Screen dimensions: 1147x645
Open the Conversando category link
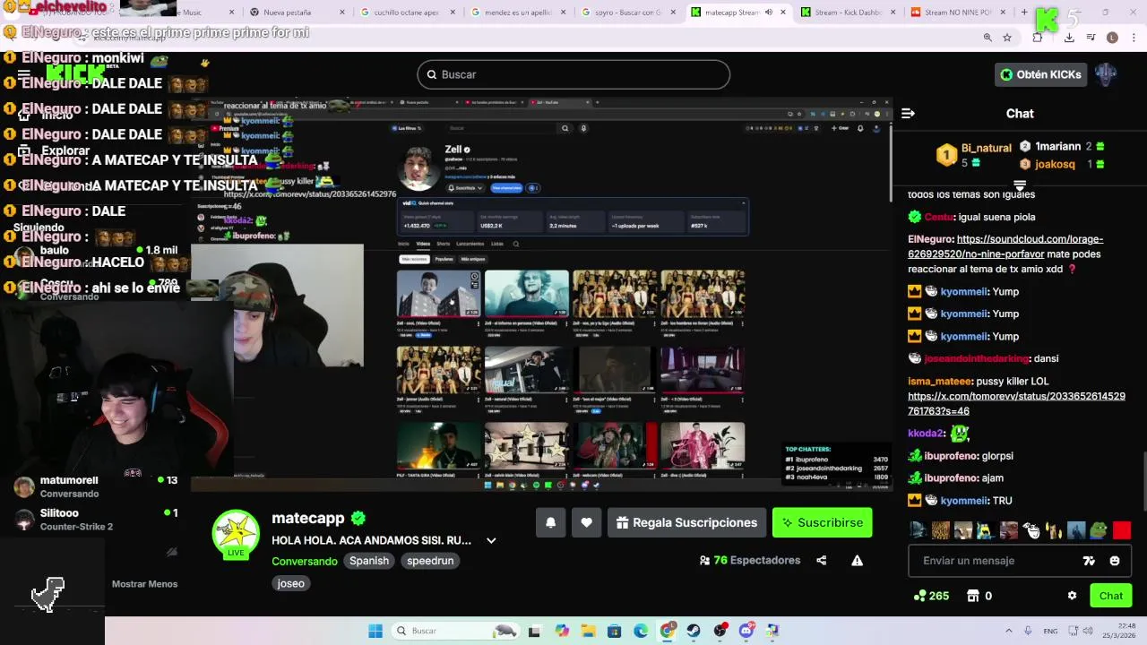[305, 561]
